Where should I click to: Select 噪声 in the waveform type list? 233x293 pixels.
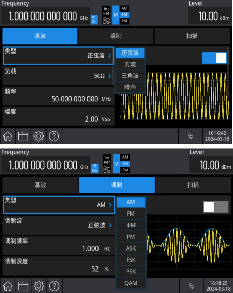130,87
